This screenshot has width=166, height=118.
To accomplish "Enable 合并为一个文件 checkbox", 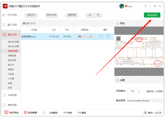I will 144,91.
